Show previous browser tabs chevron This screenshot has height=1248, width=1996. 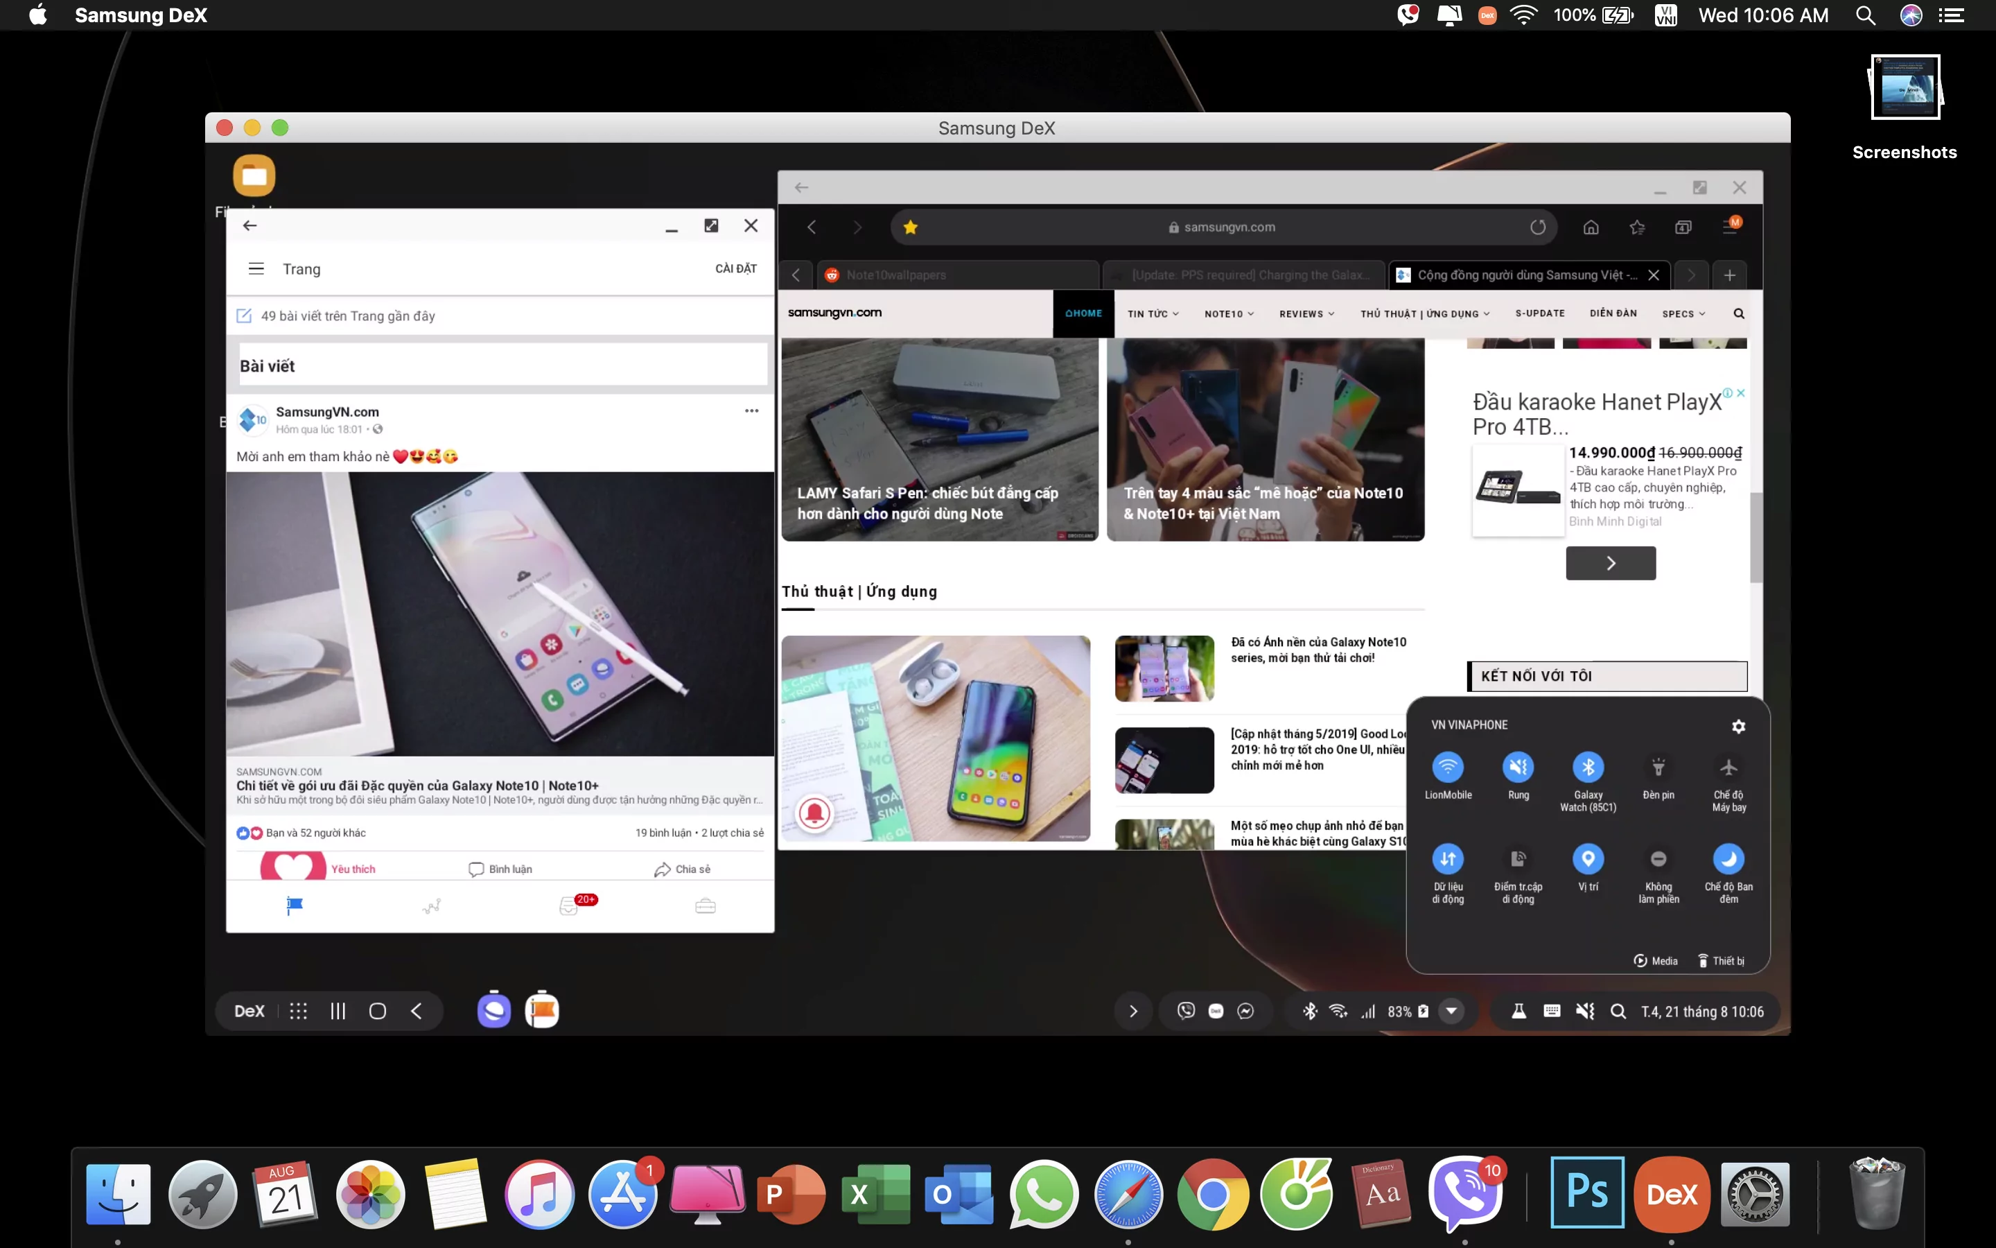(x=796, y=275)
